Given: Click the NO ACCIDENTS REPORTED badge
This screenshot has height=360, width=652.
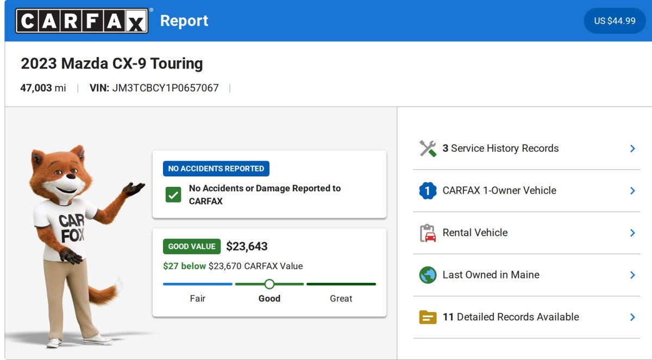Looking at the screenshot, I should [x=216, y=168].
